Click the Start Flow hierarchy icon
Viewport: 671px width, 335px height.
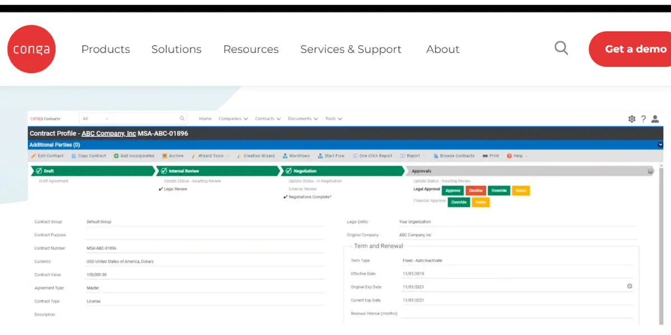[320, 156]
